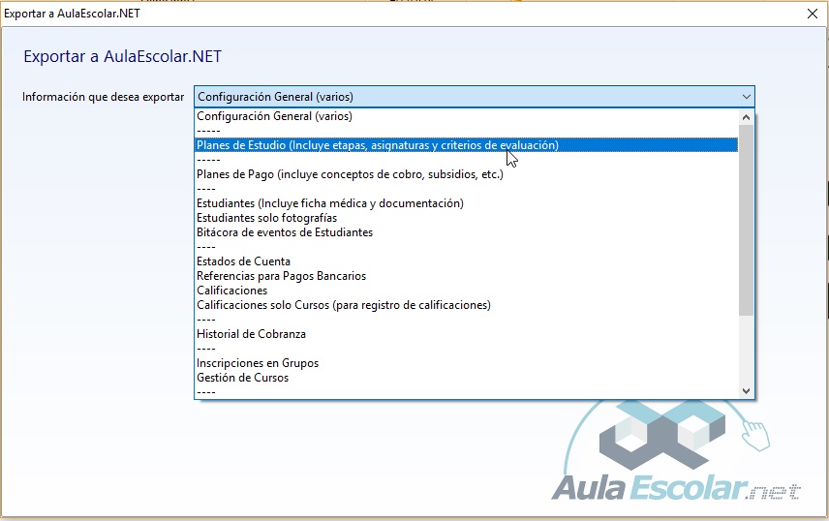Choose Planes de Estudio export option
829x521 pixels.
[377, 145]
